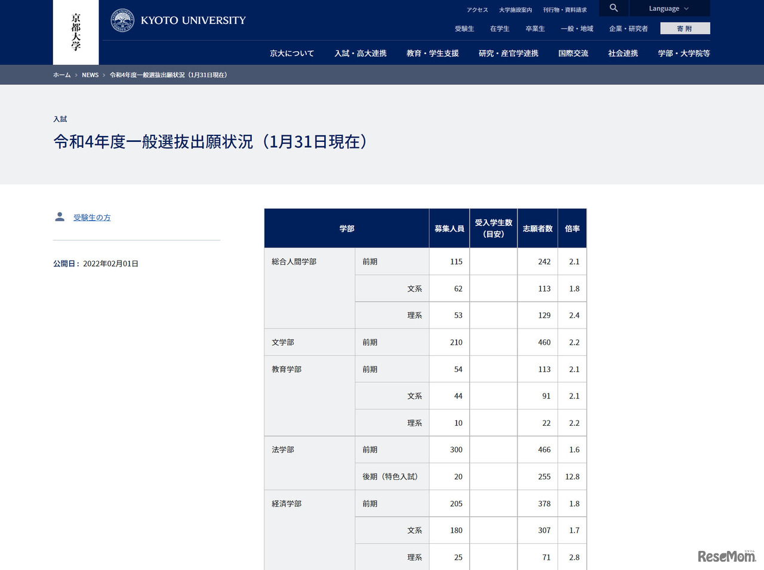Click ホーム in the breadcrumb
This screenshot has width=764, height=570.
61,75
